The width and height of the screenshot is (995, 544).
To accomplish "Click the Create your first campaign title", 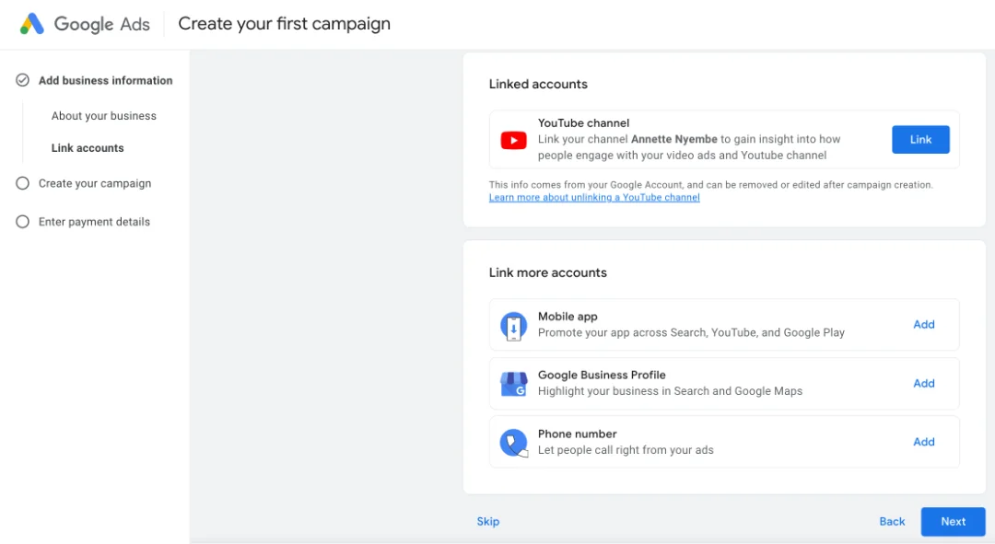I will (285, 24).
